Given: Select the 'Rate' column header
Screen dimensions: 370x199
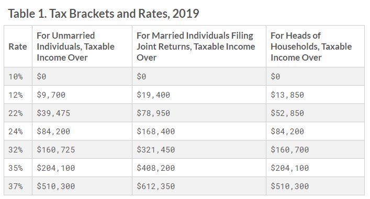Looking at the screenshot, I should click(x=18, y=46).
